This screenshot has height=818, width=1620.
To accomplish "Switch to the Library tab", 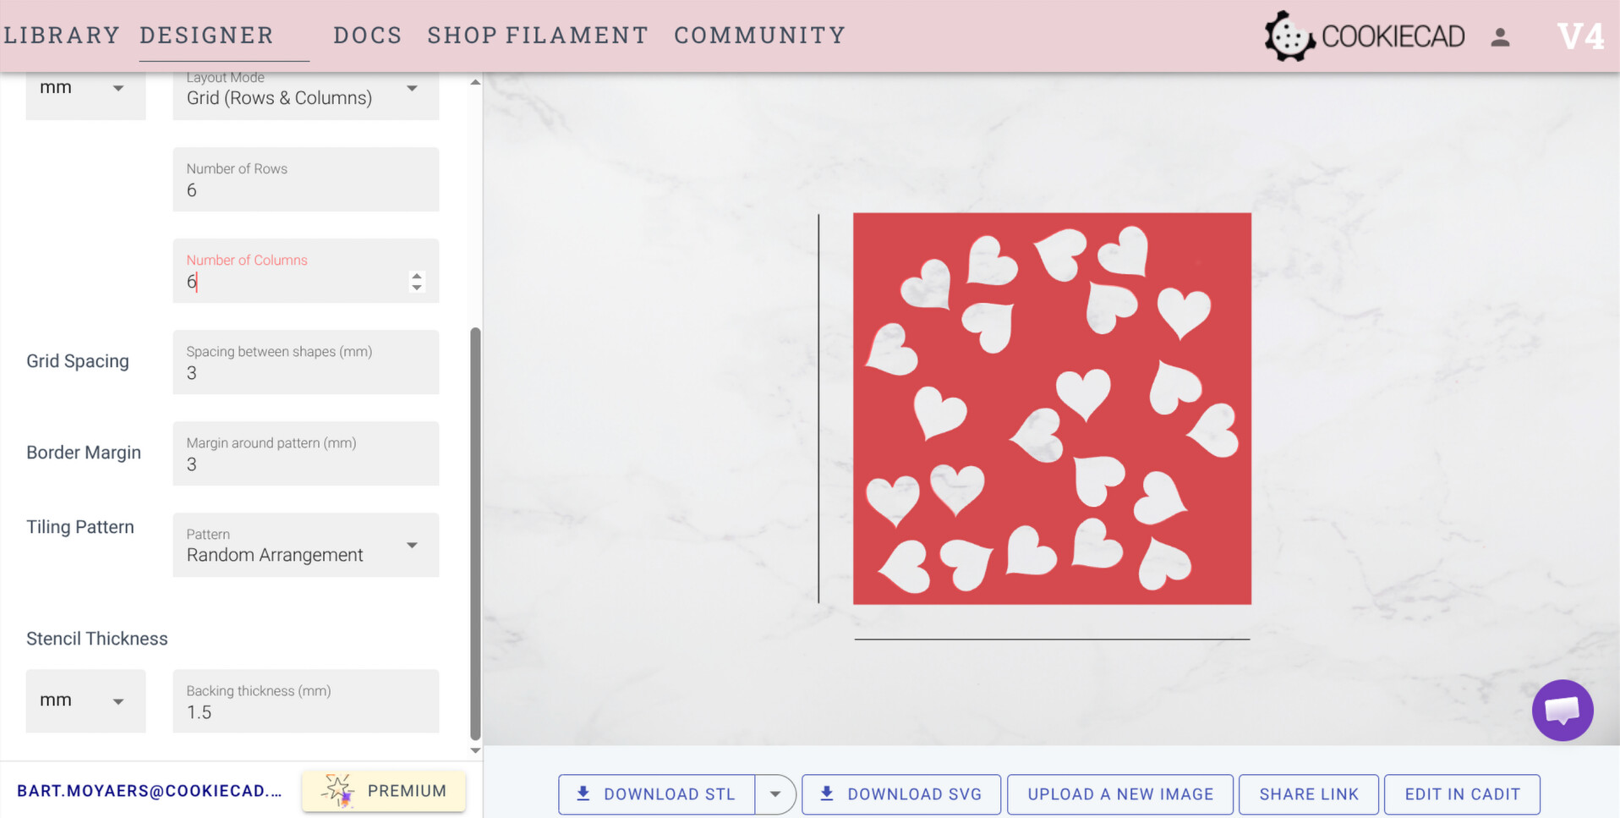I will [x=62, y=36].
